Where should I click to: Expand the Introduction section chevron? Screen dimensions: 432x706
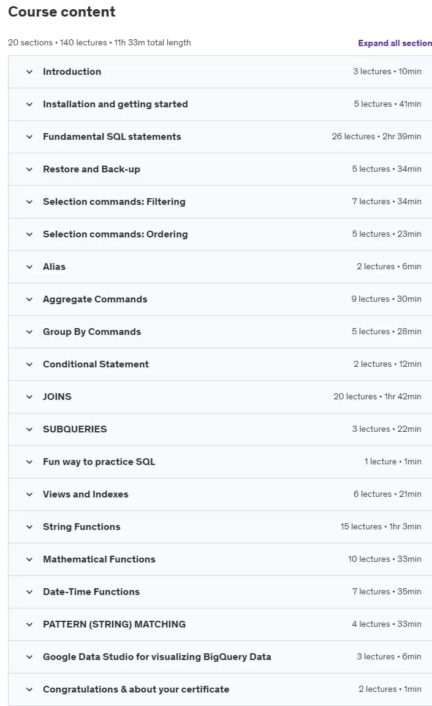coord(29,72)
